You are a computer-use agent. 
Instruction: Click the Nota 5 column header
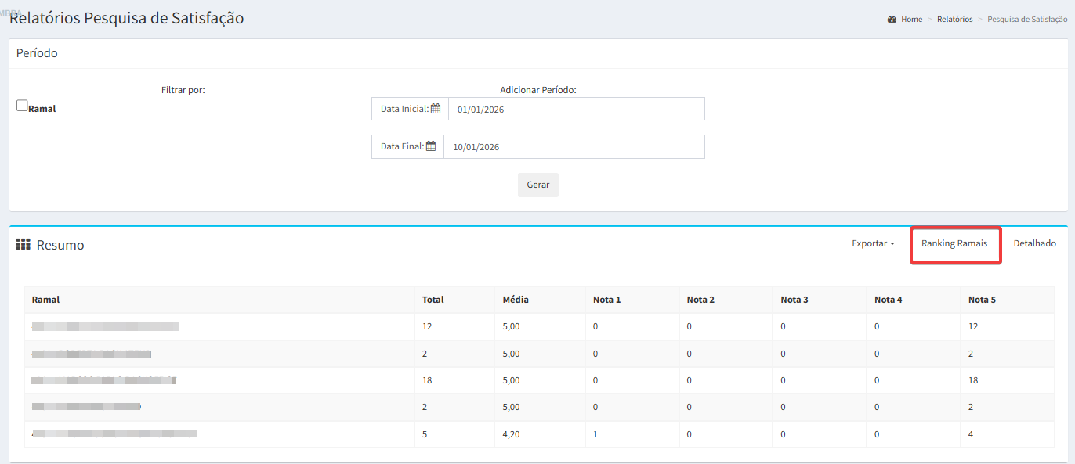pos(982,300)
